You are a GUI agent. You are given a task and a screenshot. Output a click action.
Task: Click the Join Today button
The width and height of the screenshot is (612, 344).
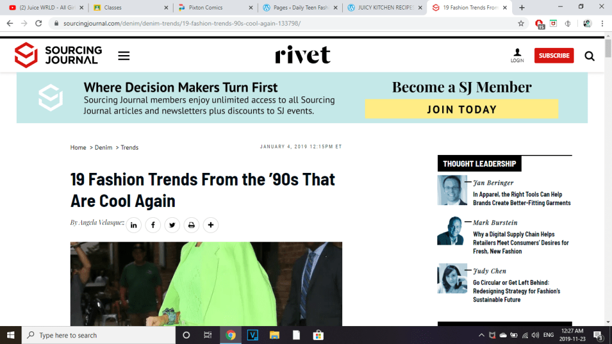(461, 109)
